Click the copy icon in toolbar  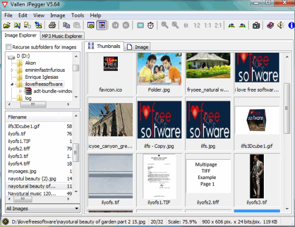click(x=66, y=25)
